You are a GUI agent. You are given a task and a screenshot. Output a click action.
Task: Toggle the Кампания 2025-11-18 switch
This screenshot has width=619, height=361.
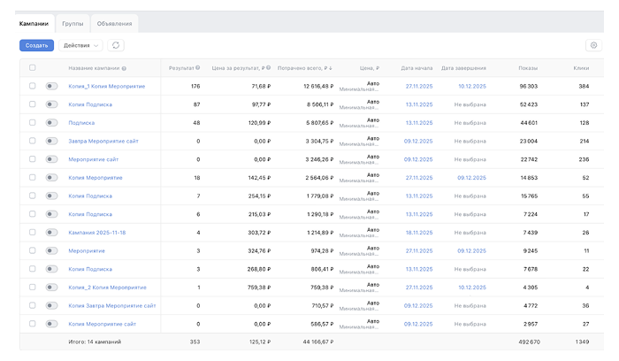click(51, 233)
